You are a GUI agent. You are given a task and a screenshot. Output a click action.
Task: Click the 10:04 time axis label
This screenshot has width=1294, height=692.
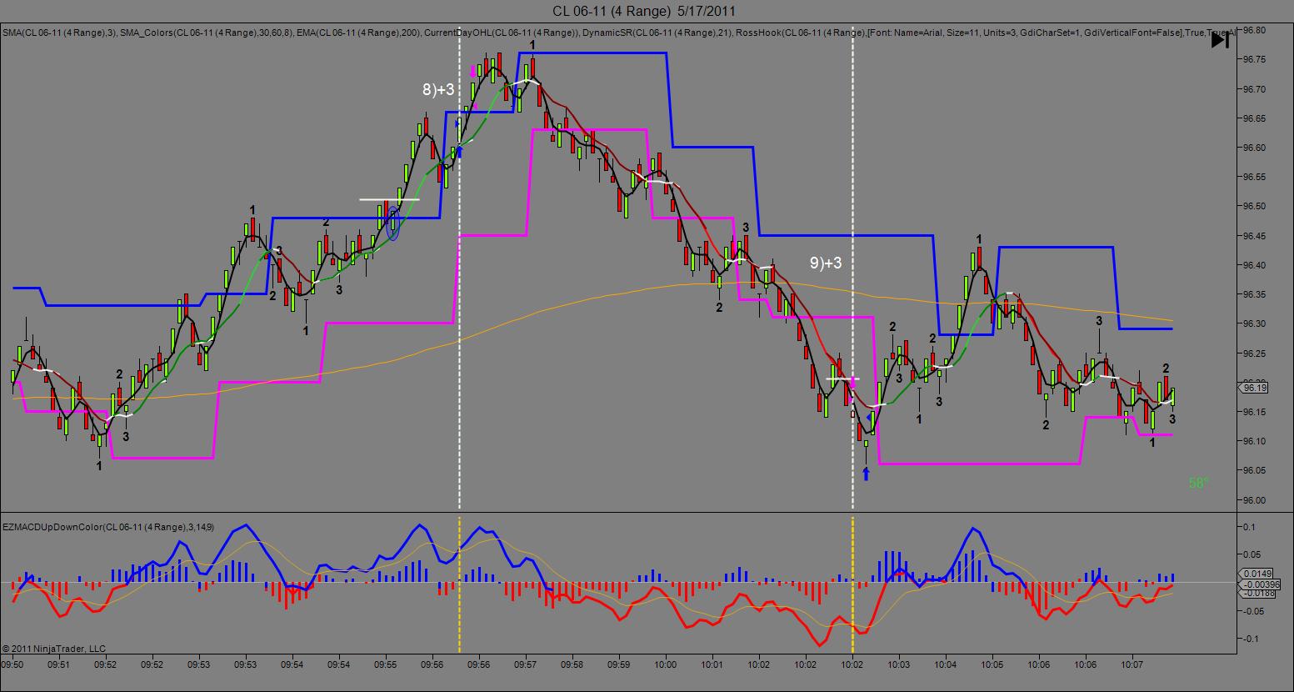[945, 665]
